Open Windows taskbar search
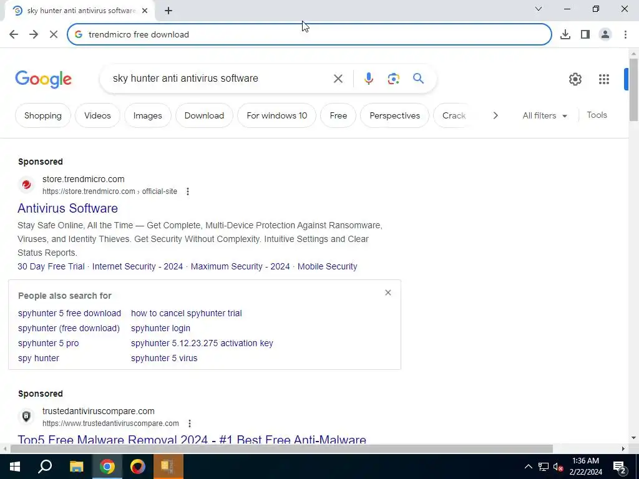This screenshot has height=479, width=639. [45, 467]
